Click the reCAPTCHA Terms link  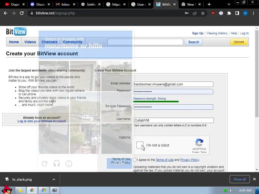(x=204, y=152)
